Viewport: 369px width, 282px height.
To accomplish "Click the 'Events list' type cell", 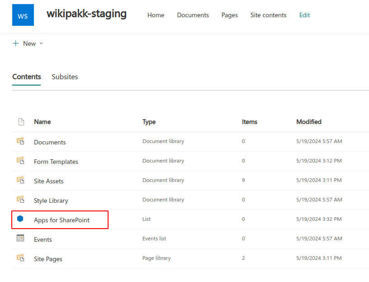I will pyautogui.click(x=154, y=239).
